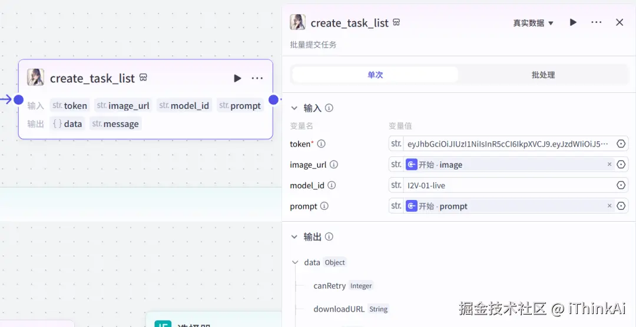Click the token value input field
636x327 pixels.
pyautogui.click(x=508, y=144)
